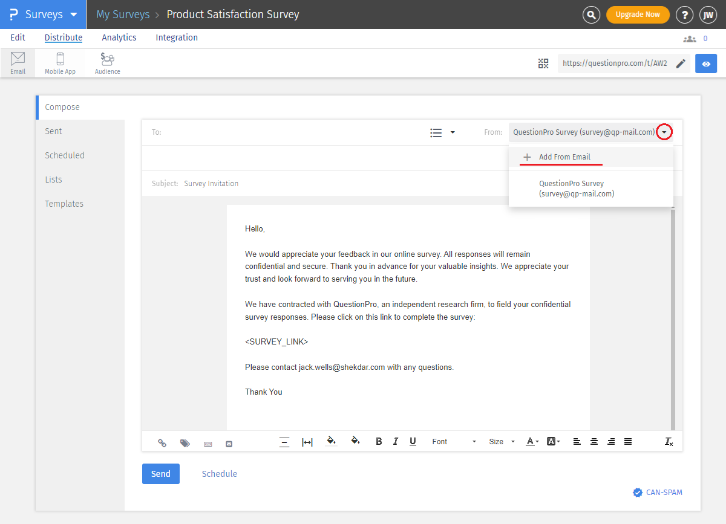Viewport: 726px width, 524px height.
Task: Toggle italic formatting
Action: pos(396,442)
